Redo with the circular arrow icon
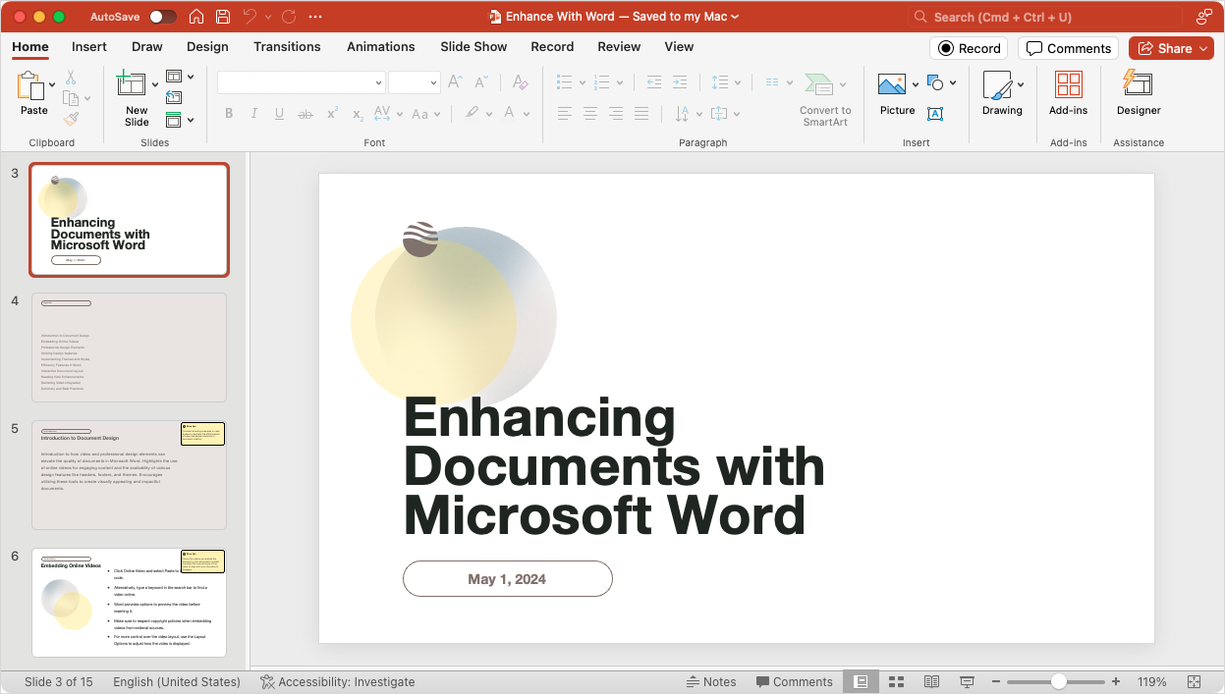Viewport: 1225px width, 694px height. [289, 17]
